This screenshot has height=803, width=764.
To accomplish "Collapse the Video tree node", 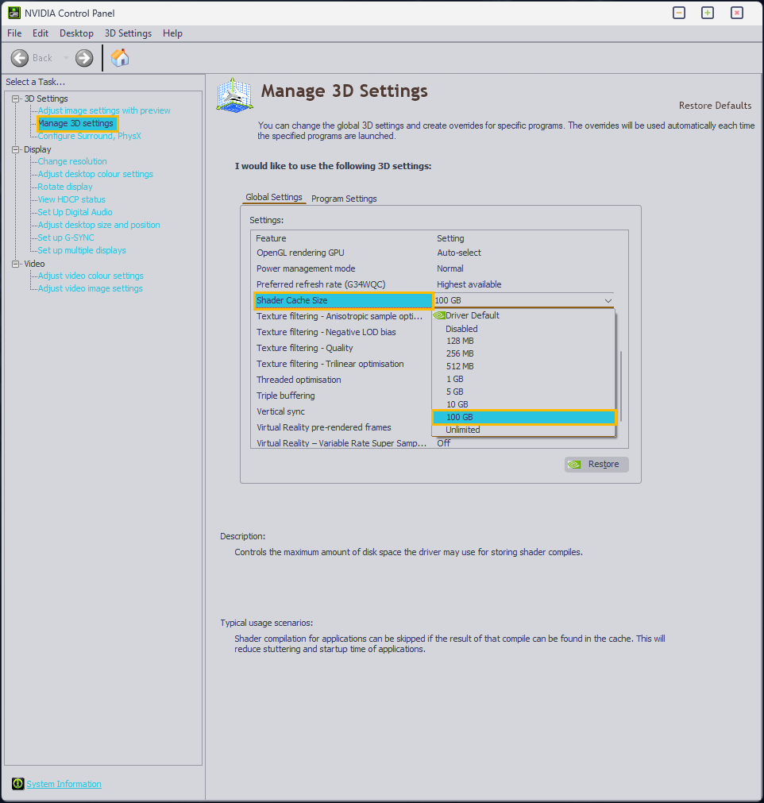I will 15,264.
